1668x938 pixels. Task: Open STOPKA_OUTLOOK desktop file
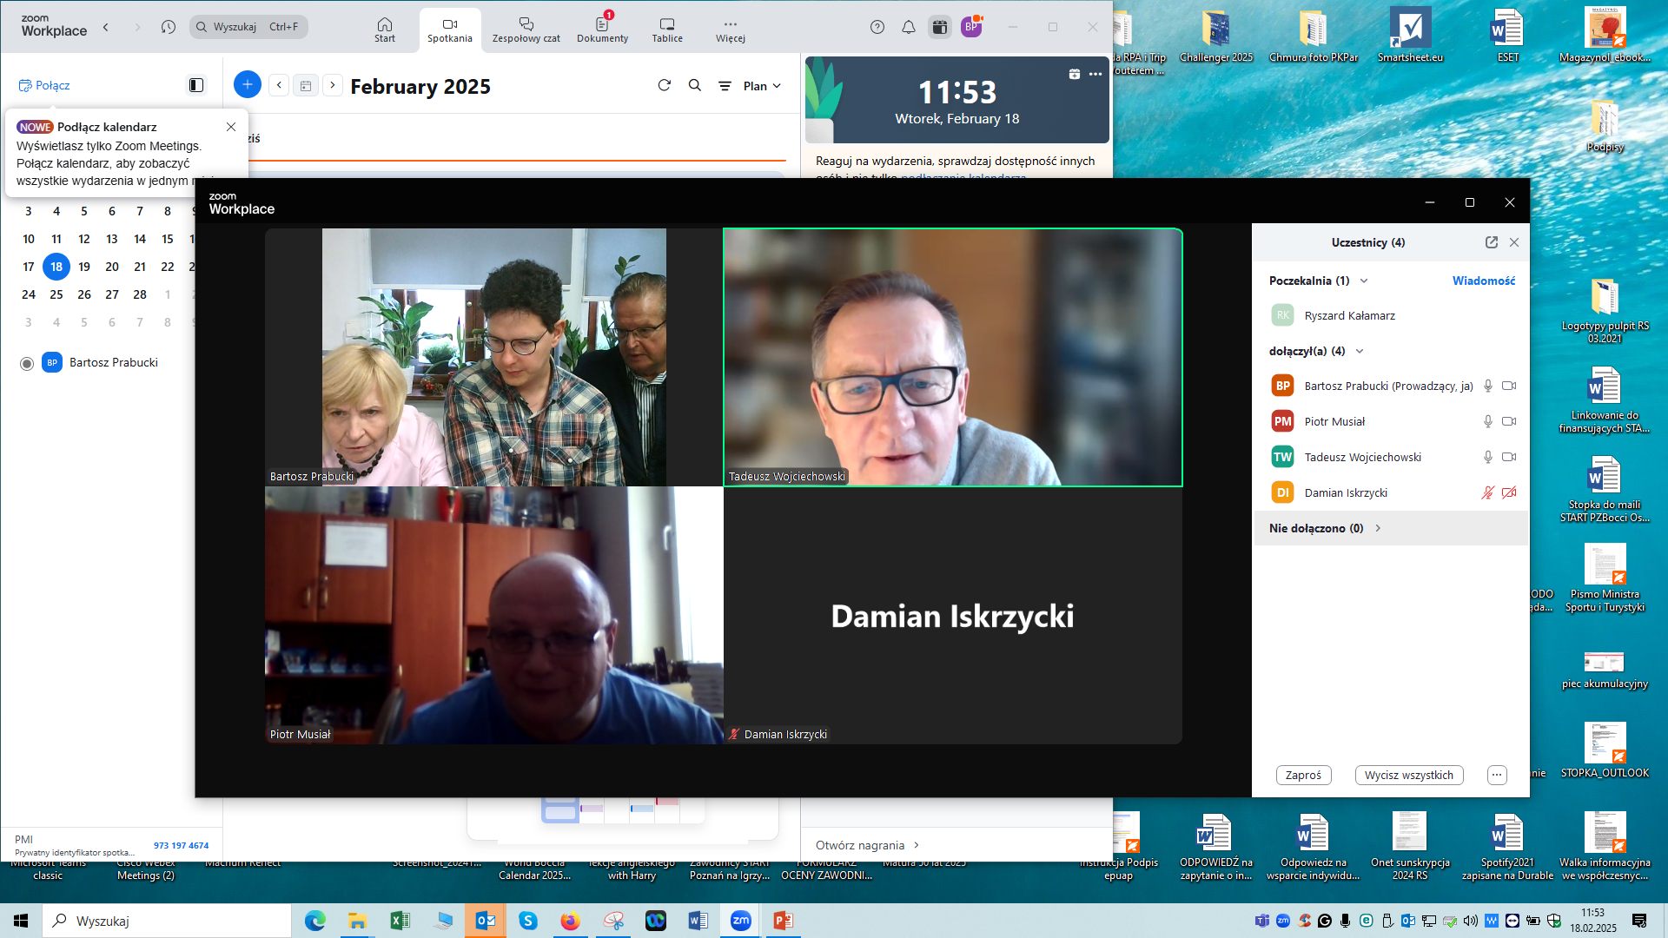(1605, 751)
